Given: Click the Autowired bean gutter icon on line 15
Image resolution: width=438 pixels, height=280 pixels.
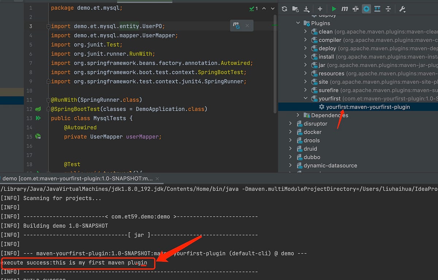Looking at the screenshot, I should pos(38,136).
